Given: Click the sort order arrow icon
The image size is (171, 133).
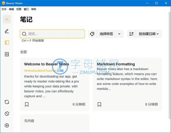Looking at the screenshot, I should click(x=131, y=34).
